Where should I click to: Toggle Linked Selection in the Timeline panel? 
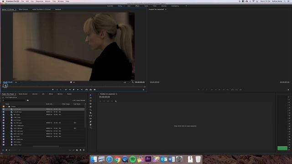click(x=108, y=101)
